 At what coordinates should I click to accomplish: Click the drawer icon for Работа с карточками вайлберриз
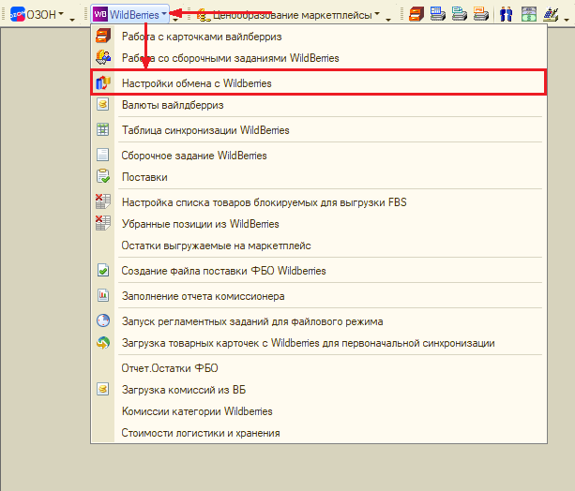tap(103, 37)
